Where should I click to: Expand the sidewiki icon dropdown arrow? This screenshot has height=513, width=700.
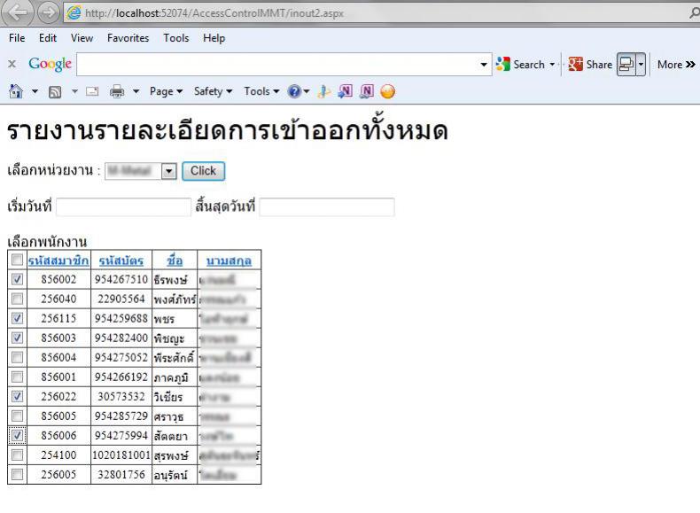tap(641, 65)
